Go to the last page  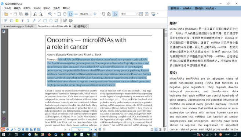(x=95, y=130)
